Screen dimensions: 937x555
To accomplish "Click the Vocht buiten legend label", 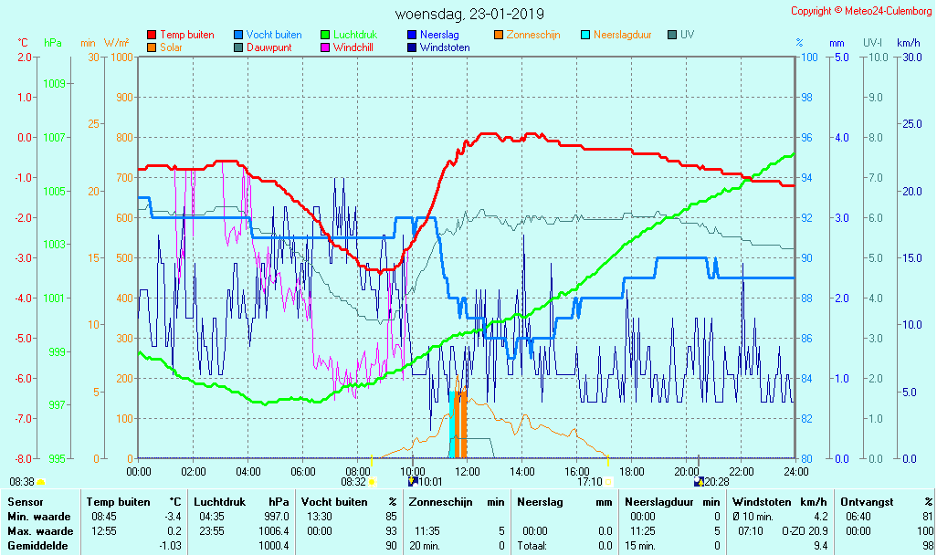I will pos(275,35).
